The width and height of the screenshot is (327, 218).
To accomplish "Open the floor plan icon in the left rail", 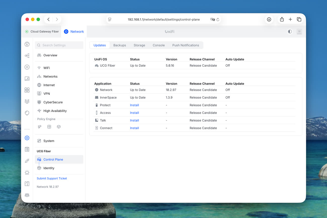I will [x=27, y=184].
